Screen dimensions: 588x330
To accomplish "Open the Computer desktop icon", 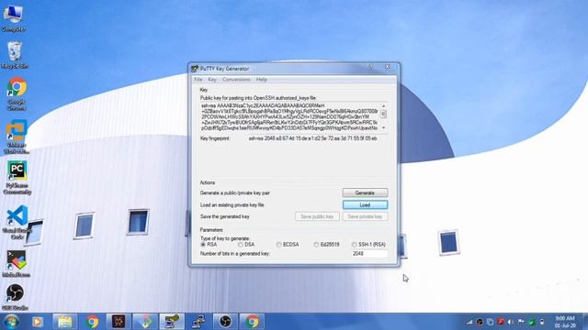I will tap(14, 18).
